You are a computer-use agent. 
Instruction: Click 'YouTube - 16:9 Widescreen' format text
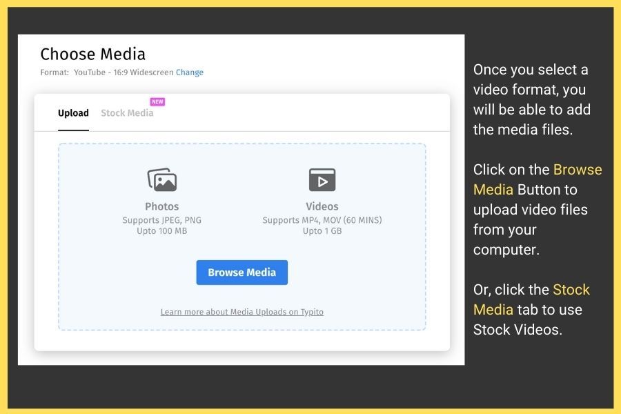point(124,72)
